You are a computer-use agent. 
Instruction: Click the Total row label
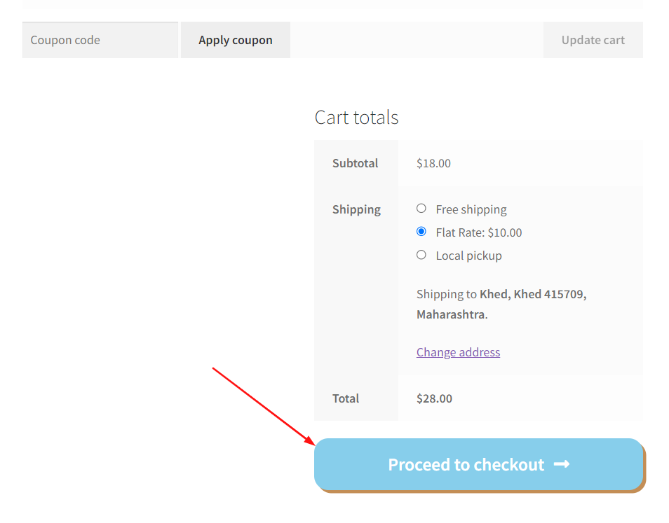[346, 398]
